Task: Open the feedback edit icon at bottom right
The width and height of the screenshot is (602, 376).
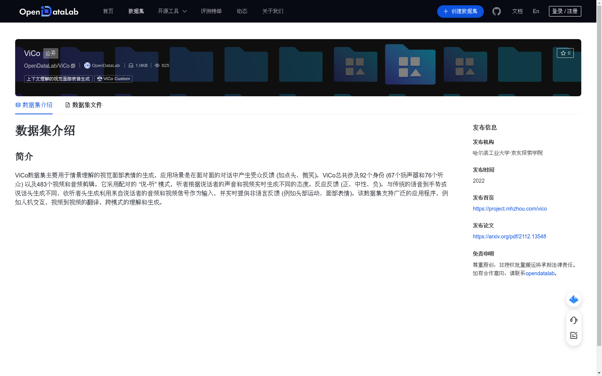Action: click(573, 335)
